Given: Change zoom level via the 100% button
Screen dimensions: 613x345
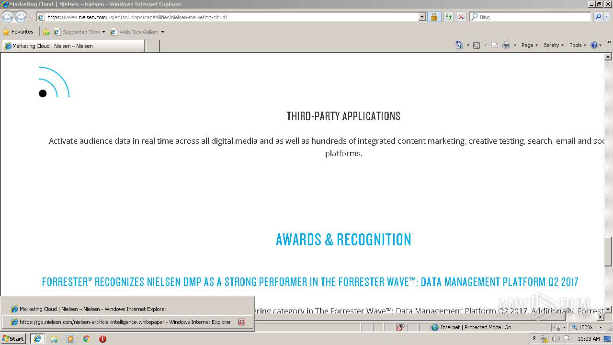Looking at the screenshot, I should coord(582,327).
